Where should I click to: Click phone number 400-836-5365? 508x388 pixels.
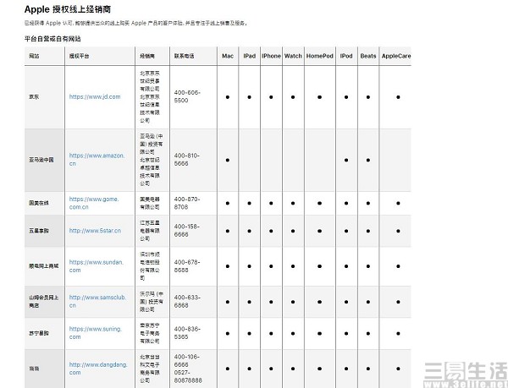(x=187, y=333)
